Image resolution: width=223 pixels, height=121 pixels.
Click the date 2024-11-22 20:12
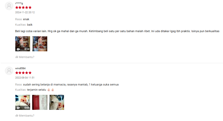pos(25,12)
